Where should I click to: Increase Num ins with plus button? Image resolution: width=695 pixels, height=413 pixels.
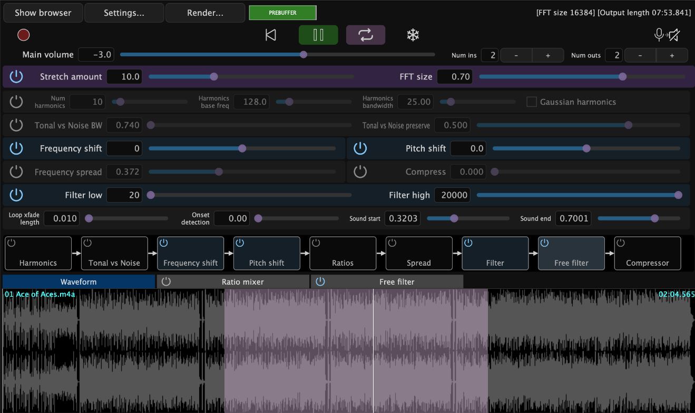548,55
